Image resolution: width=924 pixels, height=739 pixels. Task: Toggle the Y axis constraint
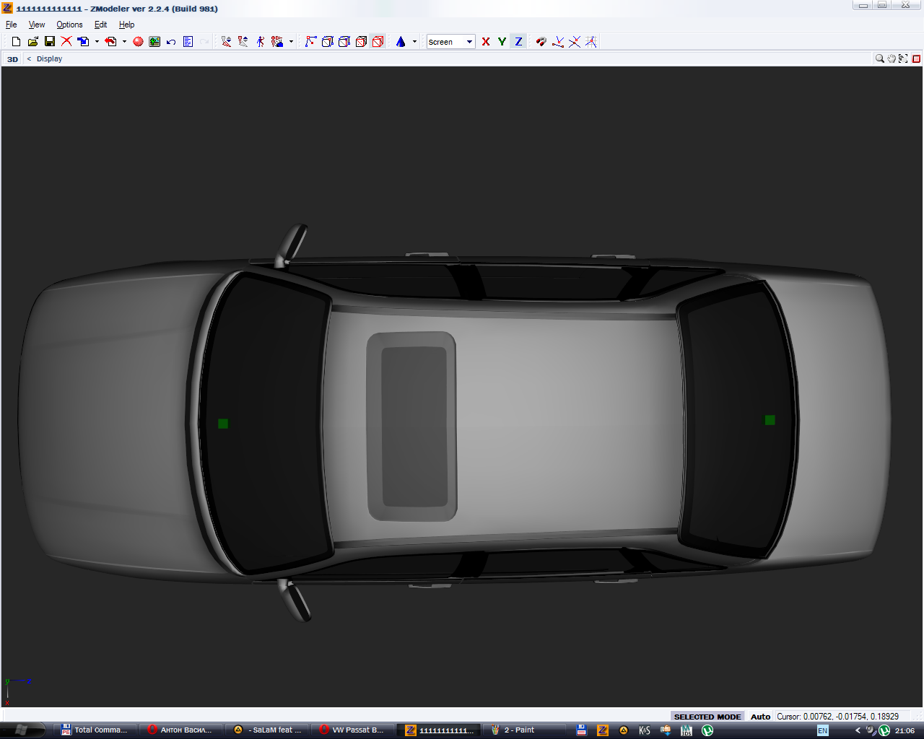[502, 42]
